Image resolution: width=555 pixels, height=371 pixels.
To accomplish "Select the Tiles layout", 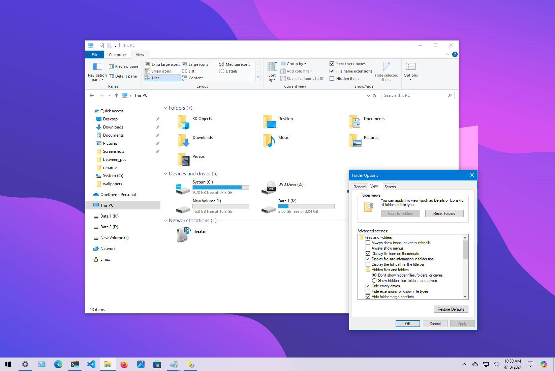I will [x=162, y=78].
